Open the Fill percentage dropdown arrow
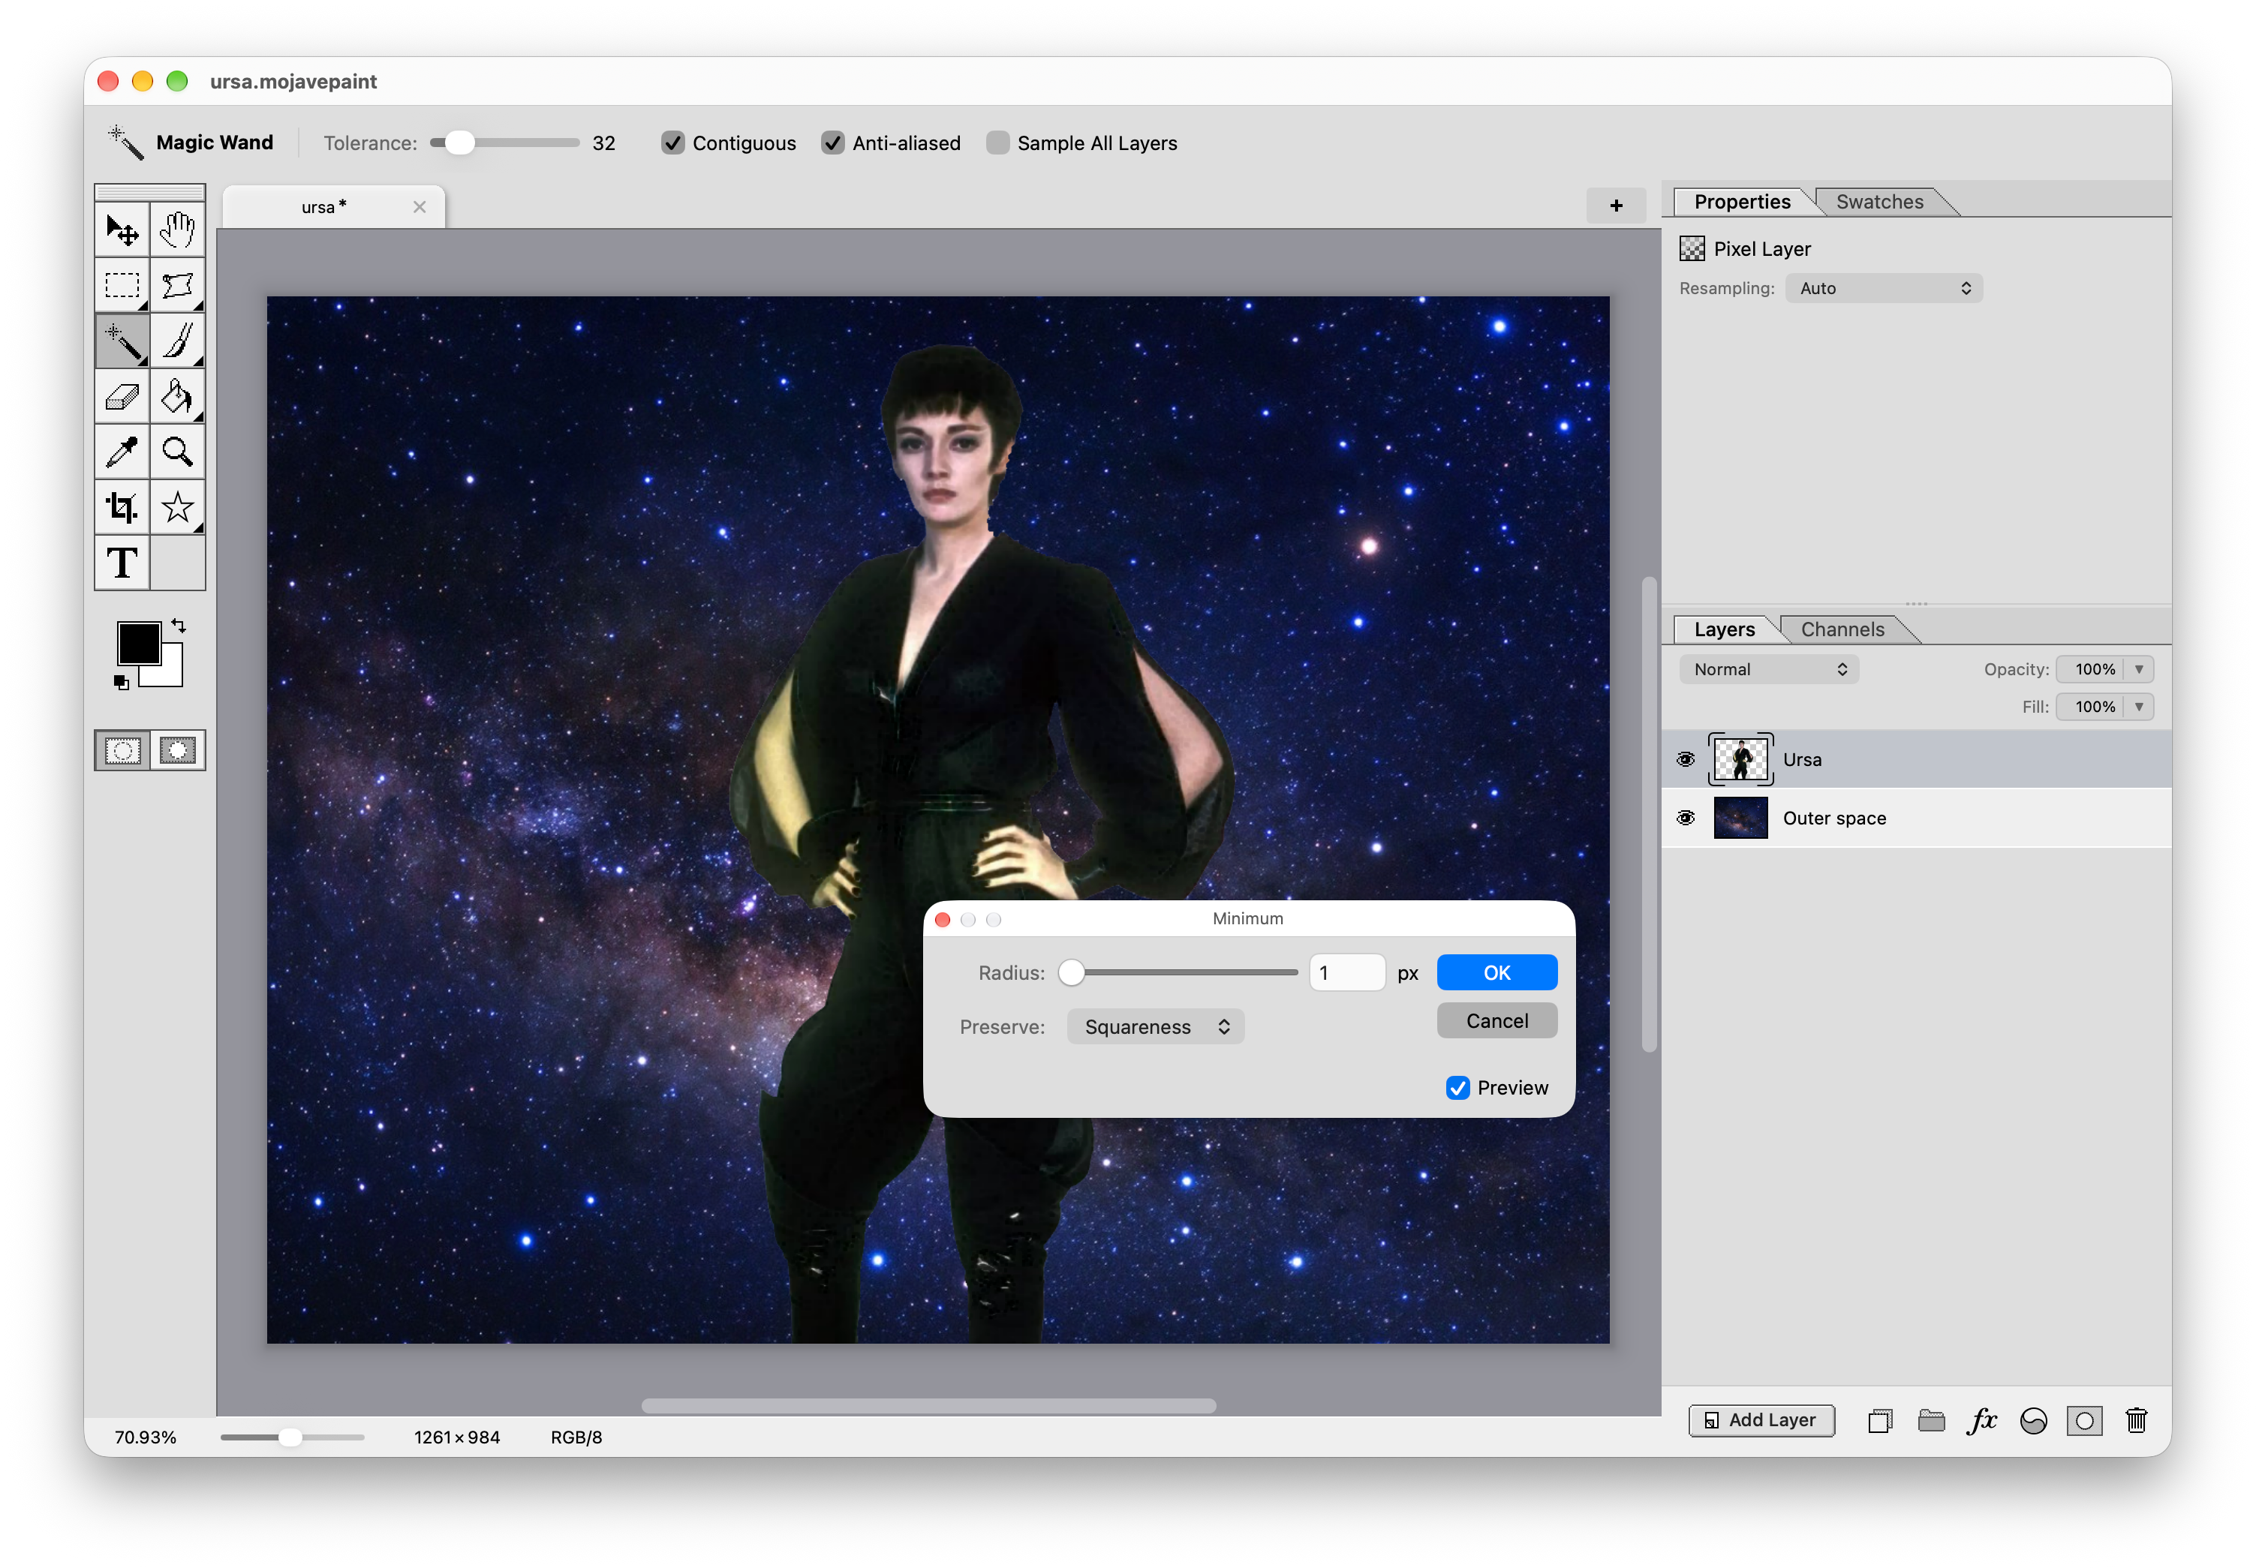 click(2139, 707)
